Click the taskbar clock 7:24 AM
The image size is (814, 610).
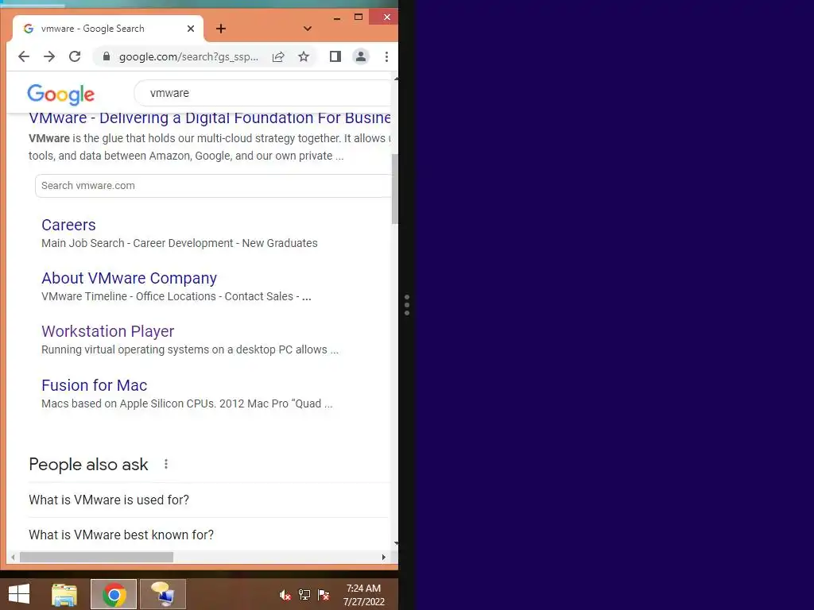(364, 595)
